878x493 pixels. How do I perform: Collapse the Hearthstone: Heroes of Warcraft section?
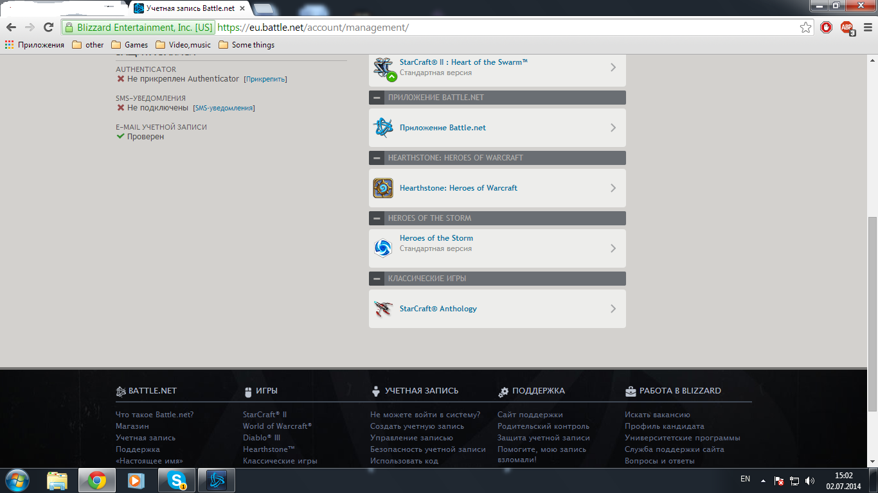377,158
